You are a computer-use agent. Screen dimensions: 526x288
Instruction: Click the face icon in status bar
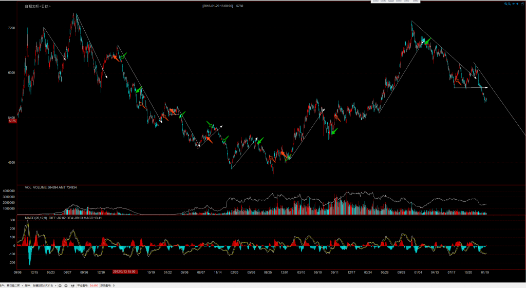73,285
